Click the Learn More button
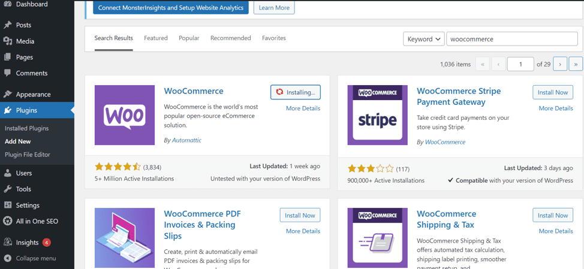 274,7
